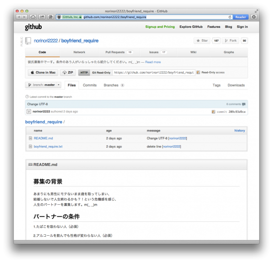273x263 pixels.
Task: Switch to the Commits subtab
Action: pos(90,85)
